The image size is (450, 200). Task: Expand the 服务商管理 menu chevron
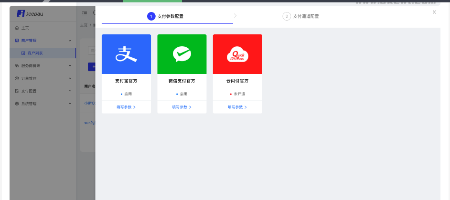point(70,66)
